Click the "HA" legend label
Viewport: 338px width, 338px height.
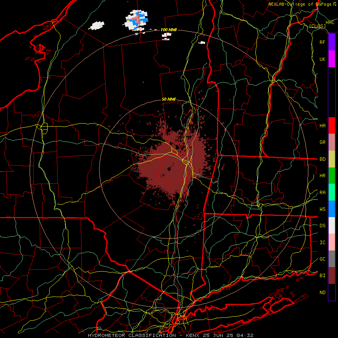coord(322,125)
